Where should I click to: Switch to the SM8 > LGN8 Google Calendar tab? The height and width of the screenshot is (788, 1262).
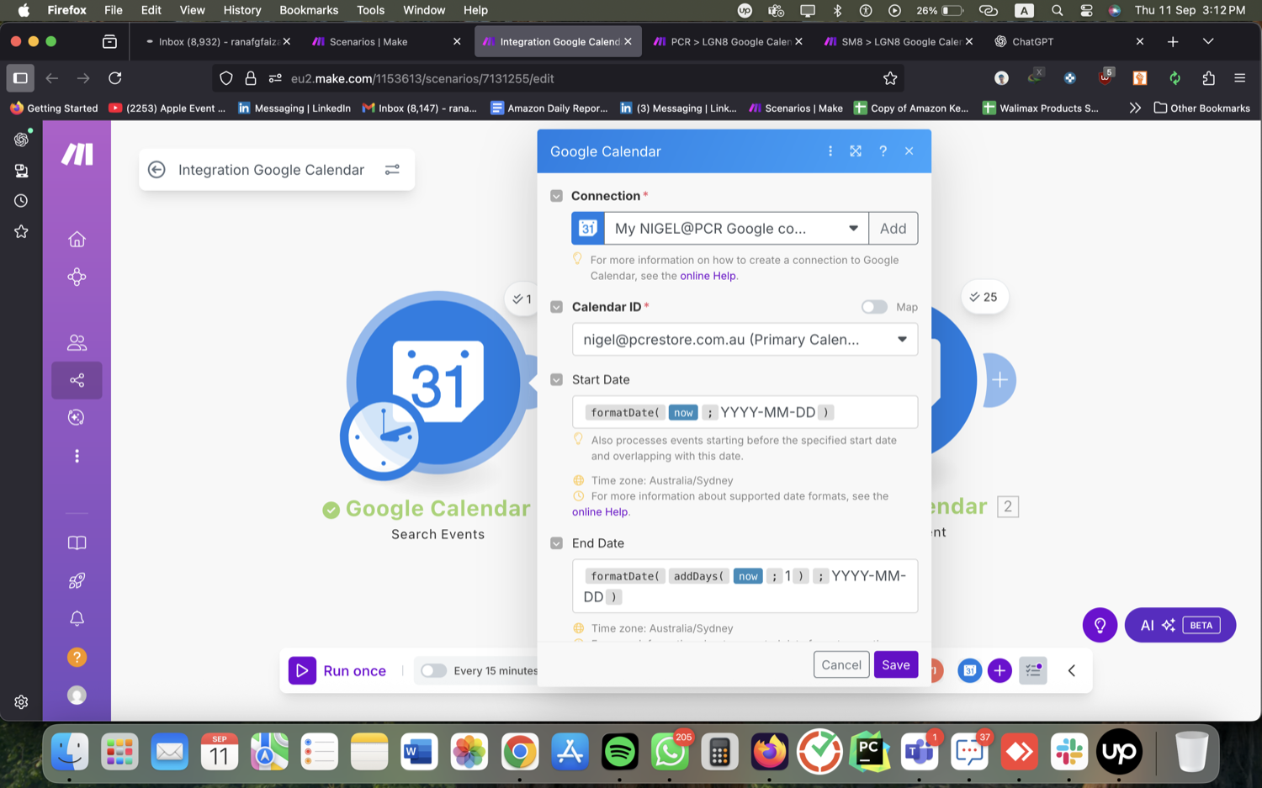898,41
